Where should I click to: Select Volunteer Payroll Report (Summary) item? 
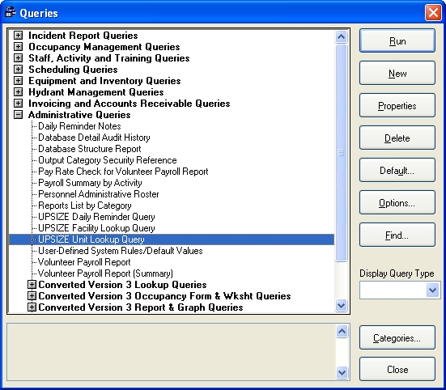[x=105, y=273]
